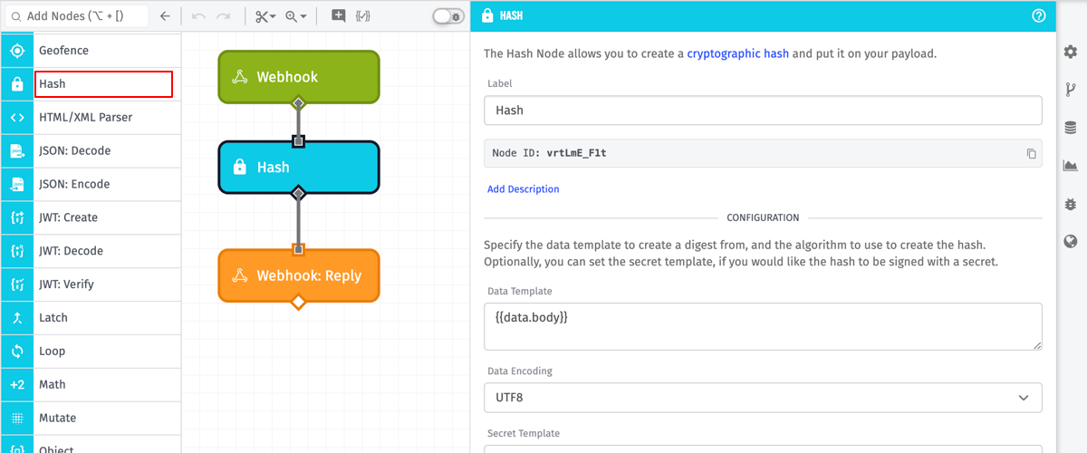Click the JWT: Decode palette label

coord(72,251)
